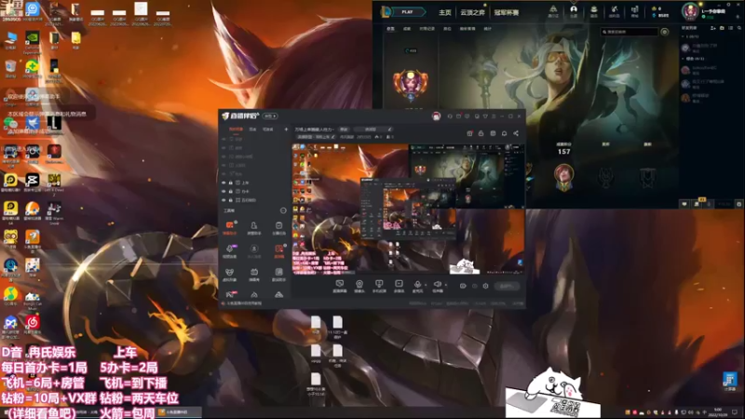This screenshot has height=419, width=745.
Task: Click the League summoner avatar at top right
Action: click(690, 11)
